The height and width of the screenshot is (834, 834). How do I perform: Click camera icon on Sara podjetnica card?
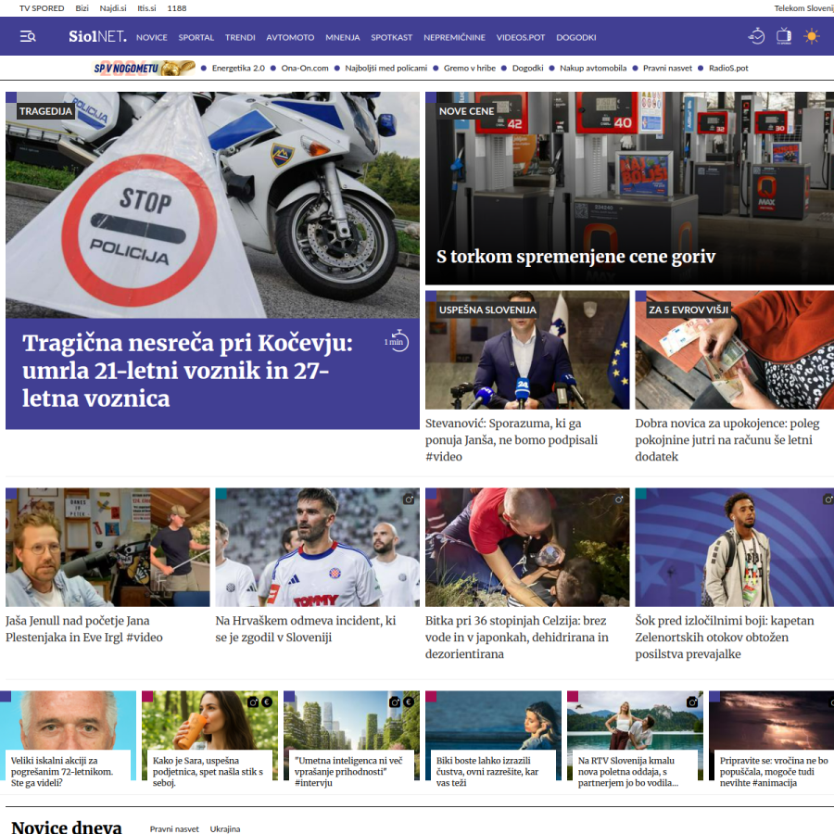[253, 702]
